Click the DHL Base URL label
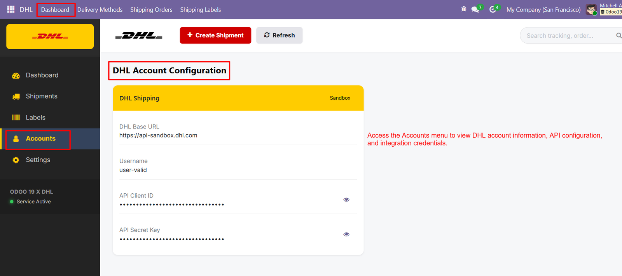The width and height of the screenshot is (622, 276). coord(139,127)
